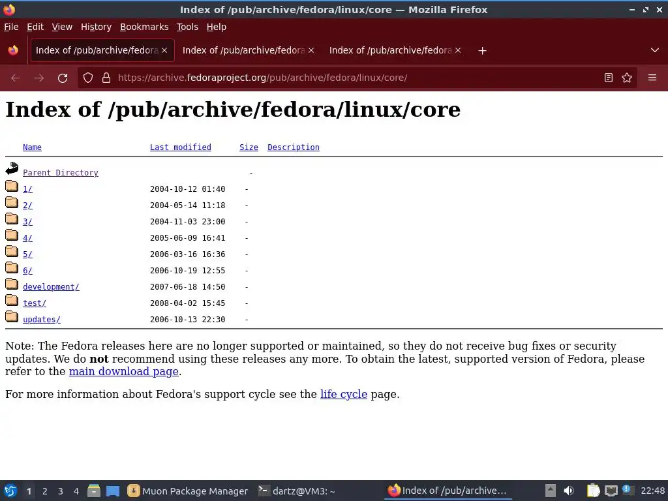
Task: Open the File menu
Action: pos(11,27)
